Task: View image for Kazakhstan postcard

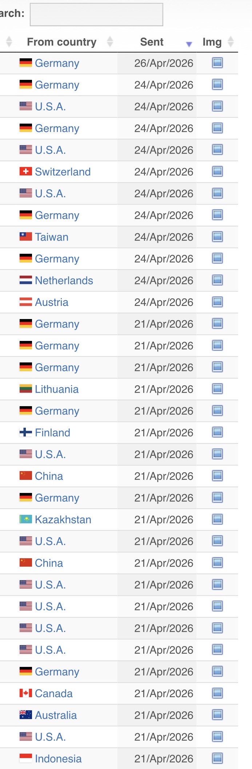Action: pyautogui.click(x=217, y=519)
